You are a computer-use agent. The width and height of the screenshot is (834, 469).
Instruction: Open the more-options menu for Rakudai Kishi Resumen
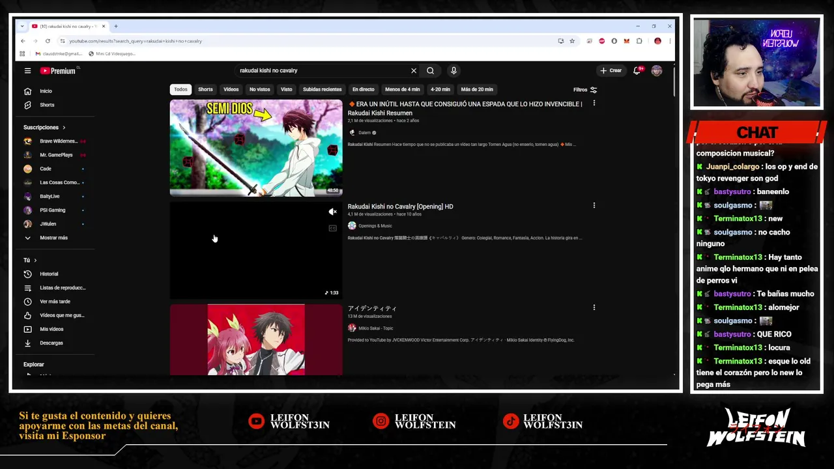pos(594,104)
